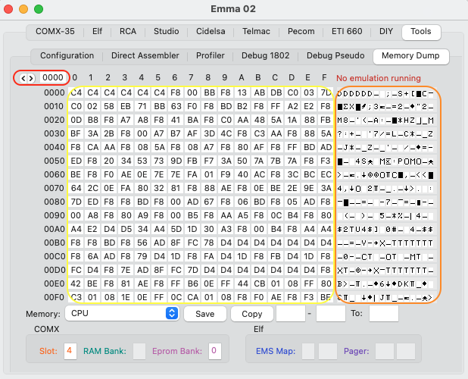Click the copy To destination field
This screenshot has width=468, height=379.
(x=384, y=313)
